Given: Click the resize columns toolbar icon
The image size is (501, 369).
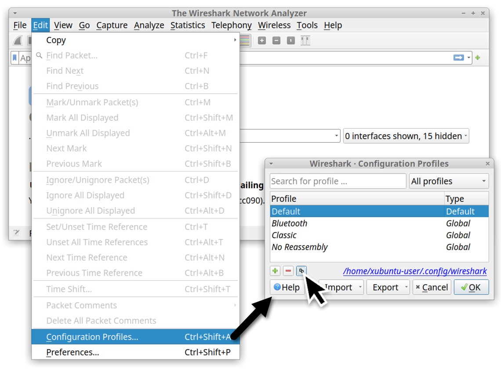Looking at the screenshot, I should [x=305, y=40].
